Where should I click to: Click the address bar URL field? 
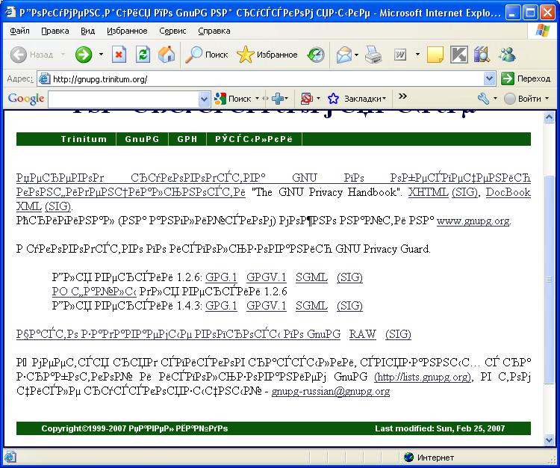(x=267, y=79)
